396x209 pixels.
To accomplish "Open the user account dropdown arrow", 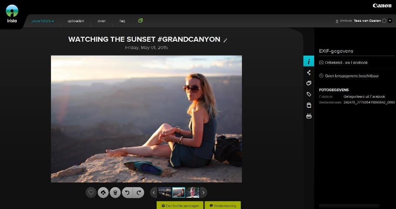I will coord(390,20).
